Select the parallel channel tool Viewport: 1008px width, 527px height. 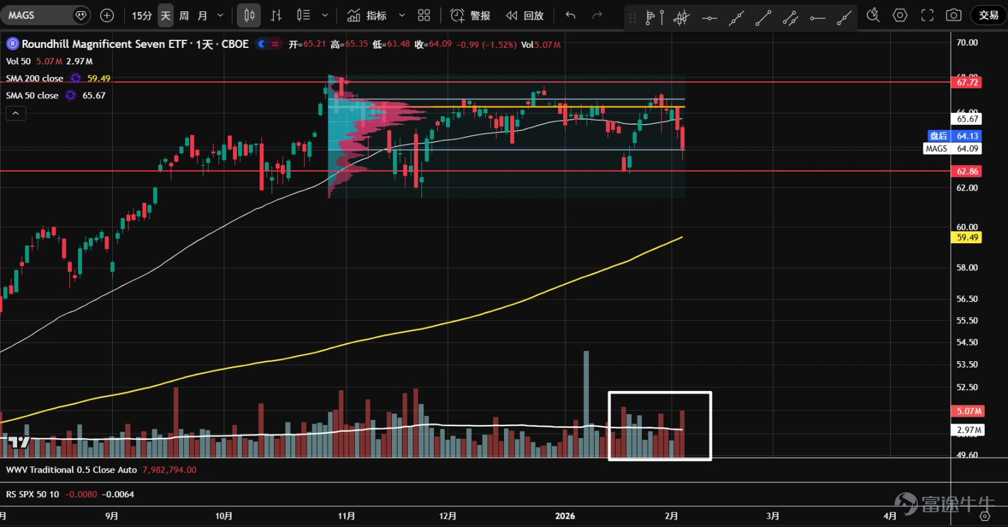791,18
